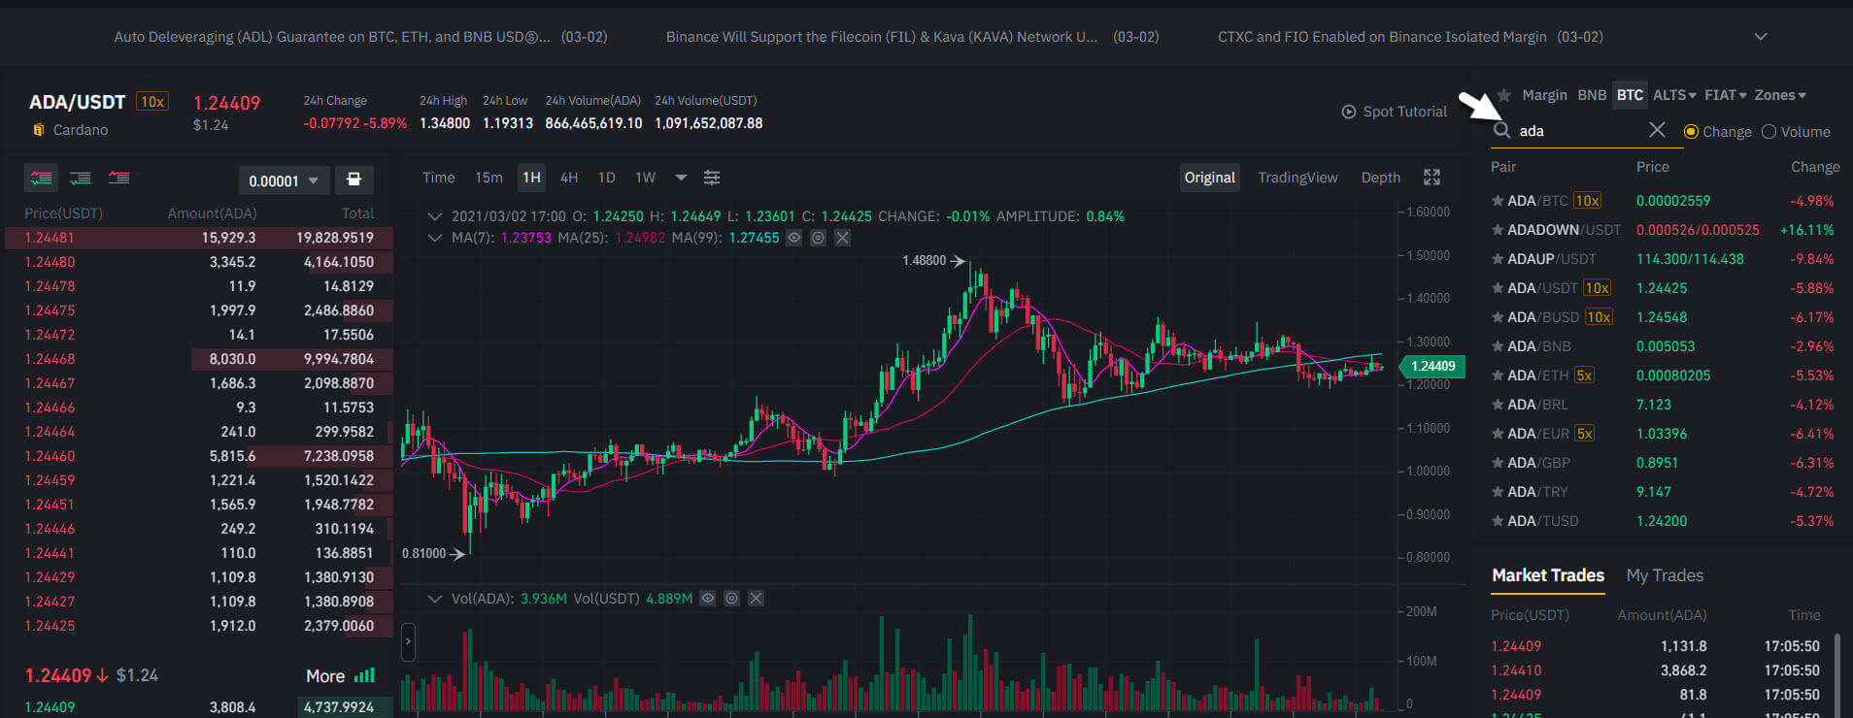Show combined order book view icon

click(41, 178)
